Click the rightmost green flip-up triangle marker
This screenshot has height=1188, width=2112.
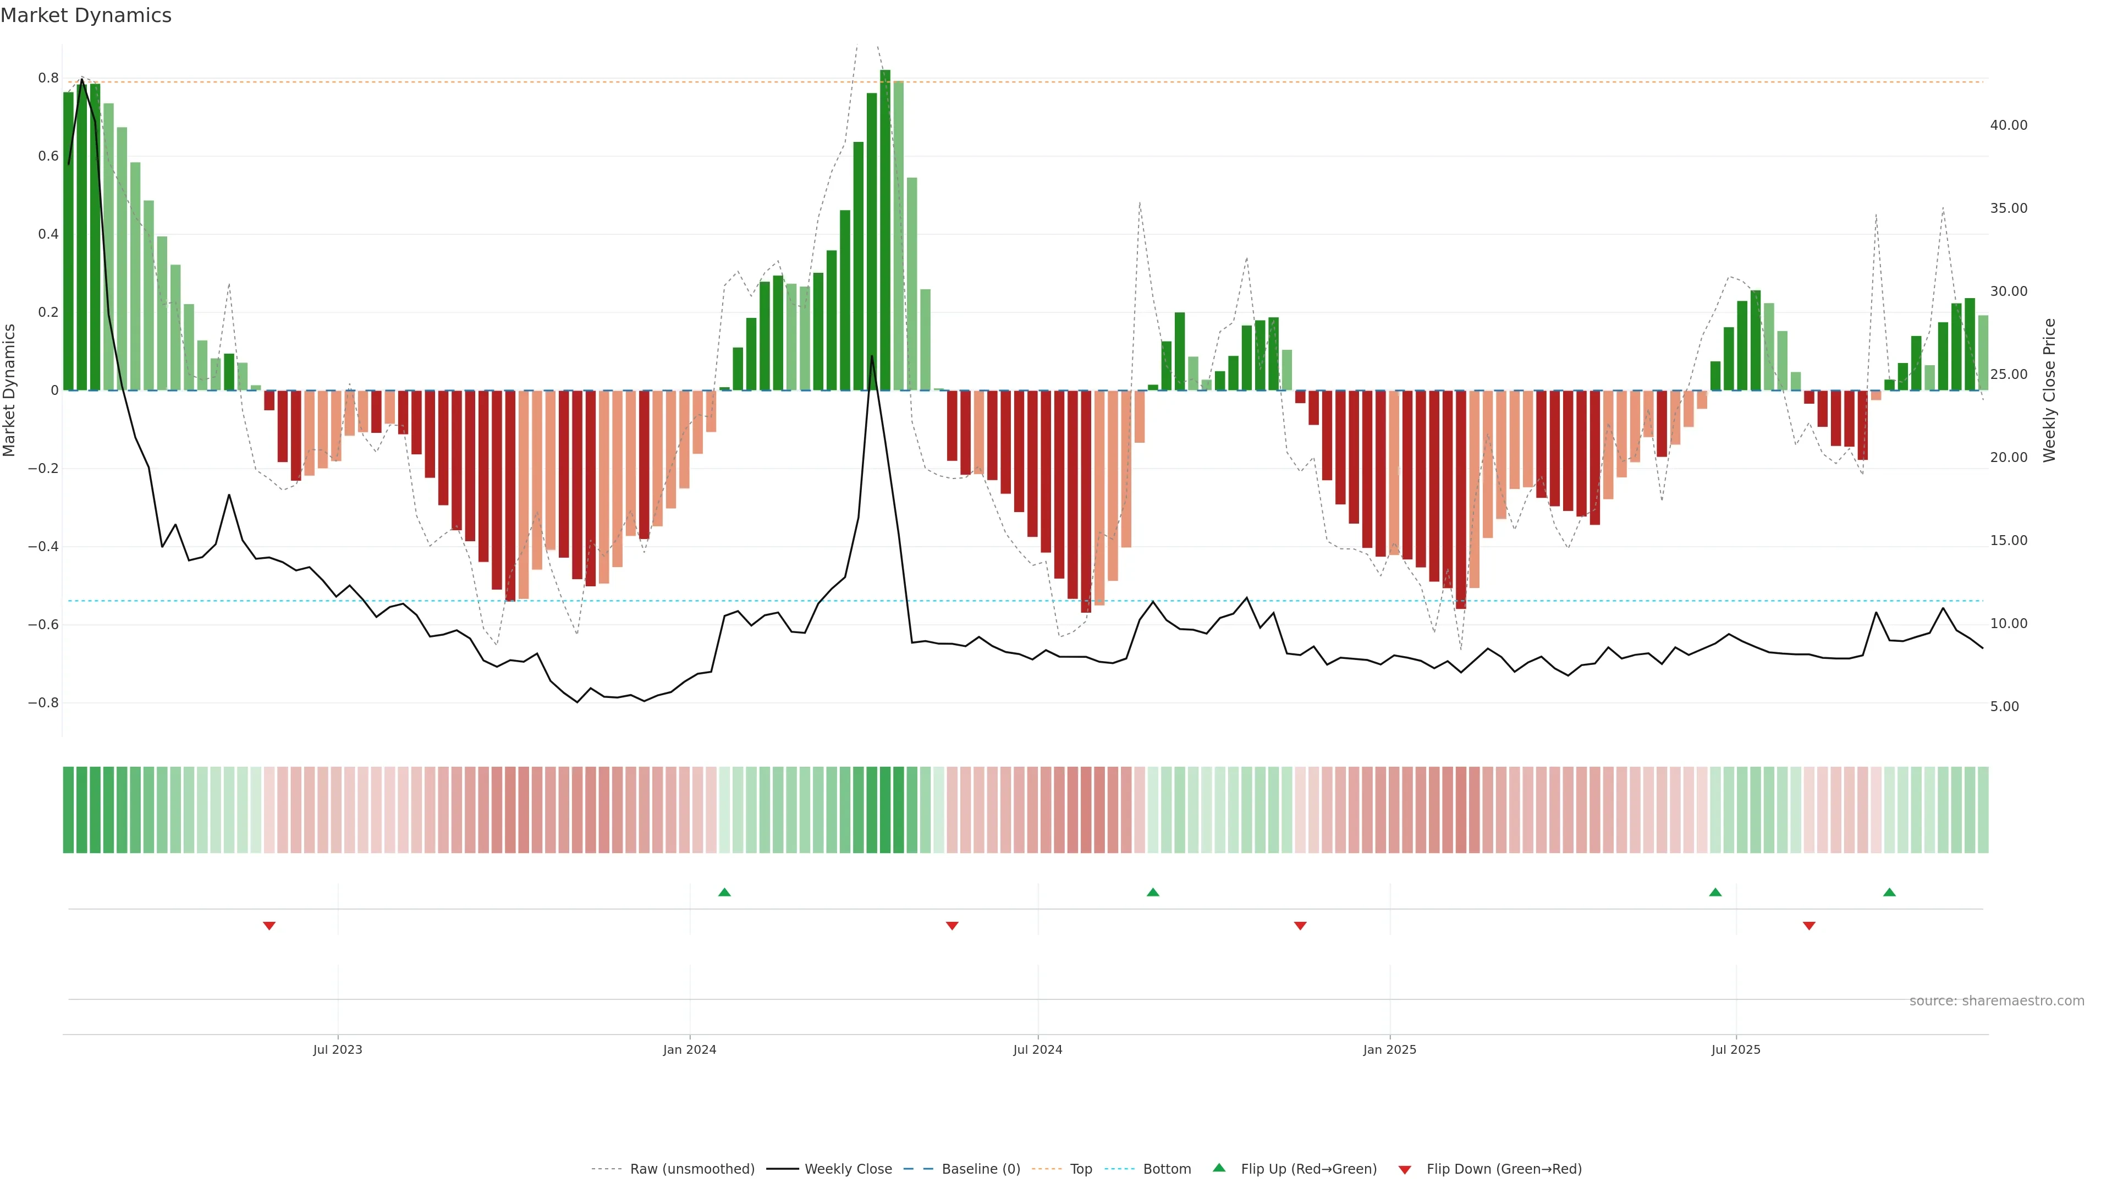click(1889, 892)
